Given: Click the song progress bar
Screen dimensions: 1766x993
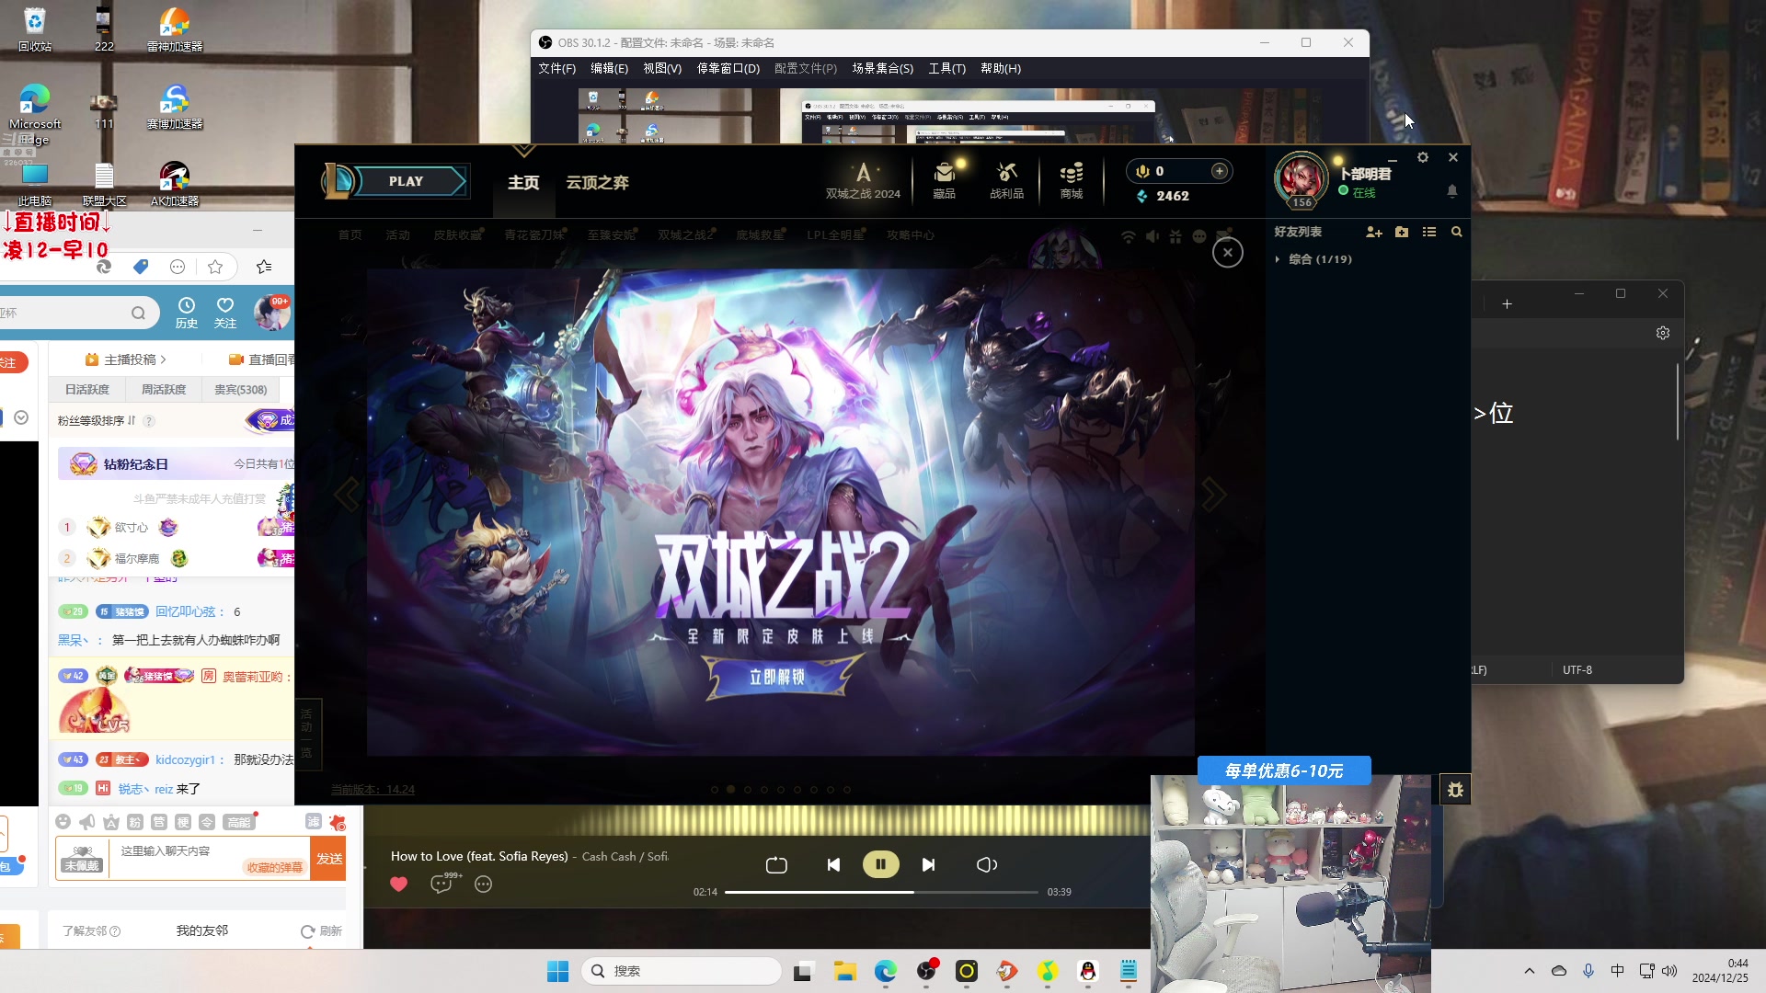Looking at the screenshot, I should [881, 892].
